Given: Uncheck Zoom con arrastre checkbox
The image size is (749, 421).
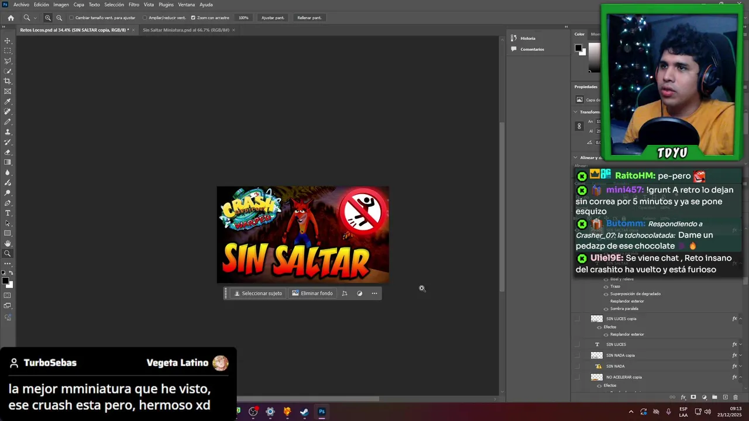Looking at the screenshot, I should (x=193, y=18).
